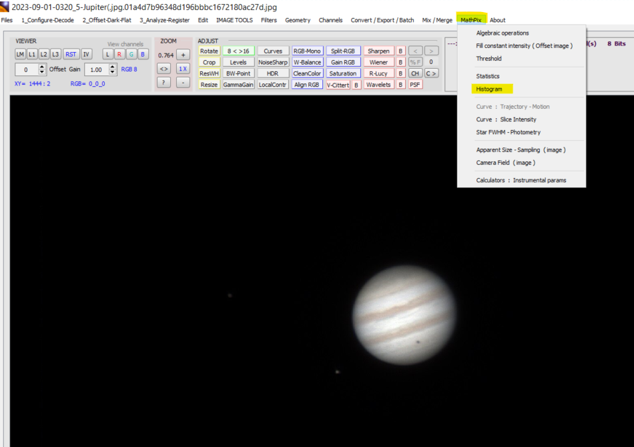Open the Filters menu
The width and height of the screenshot is (634, 447).
coord(268,20)
